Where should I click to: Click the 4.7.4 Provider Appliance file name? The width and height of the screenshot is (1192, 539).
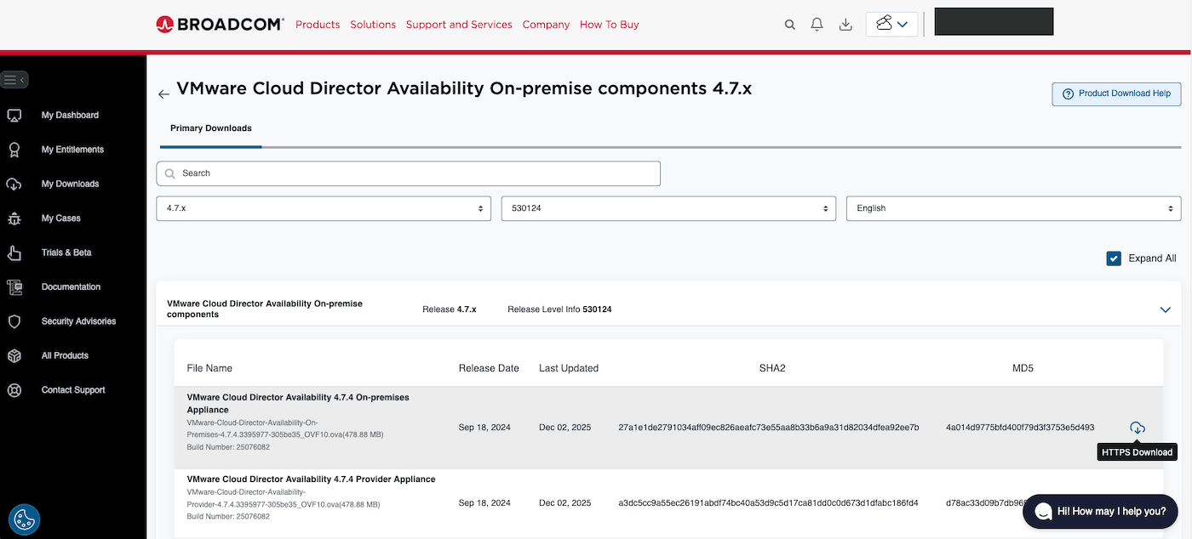tap(311, 479)
